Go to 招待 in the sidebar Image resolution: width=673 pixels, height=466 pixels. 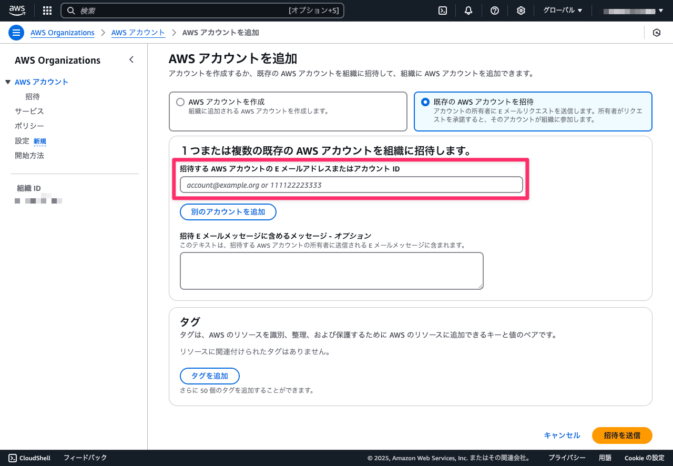tap(33, 97)
